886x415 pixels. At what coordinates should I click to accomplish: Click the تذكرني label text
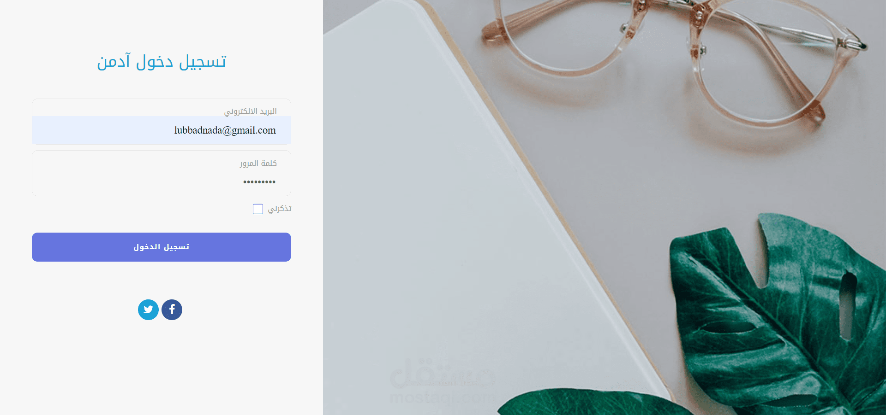280,209
